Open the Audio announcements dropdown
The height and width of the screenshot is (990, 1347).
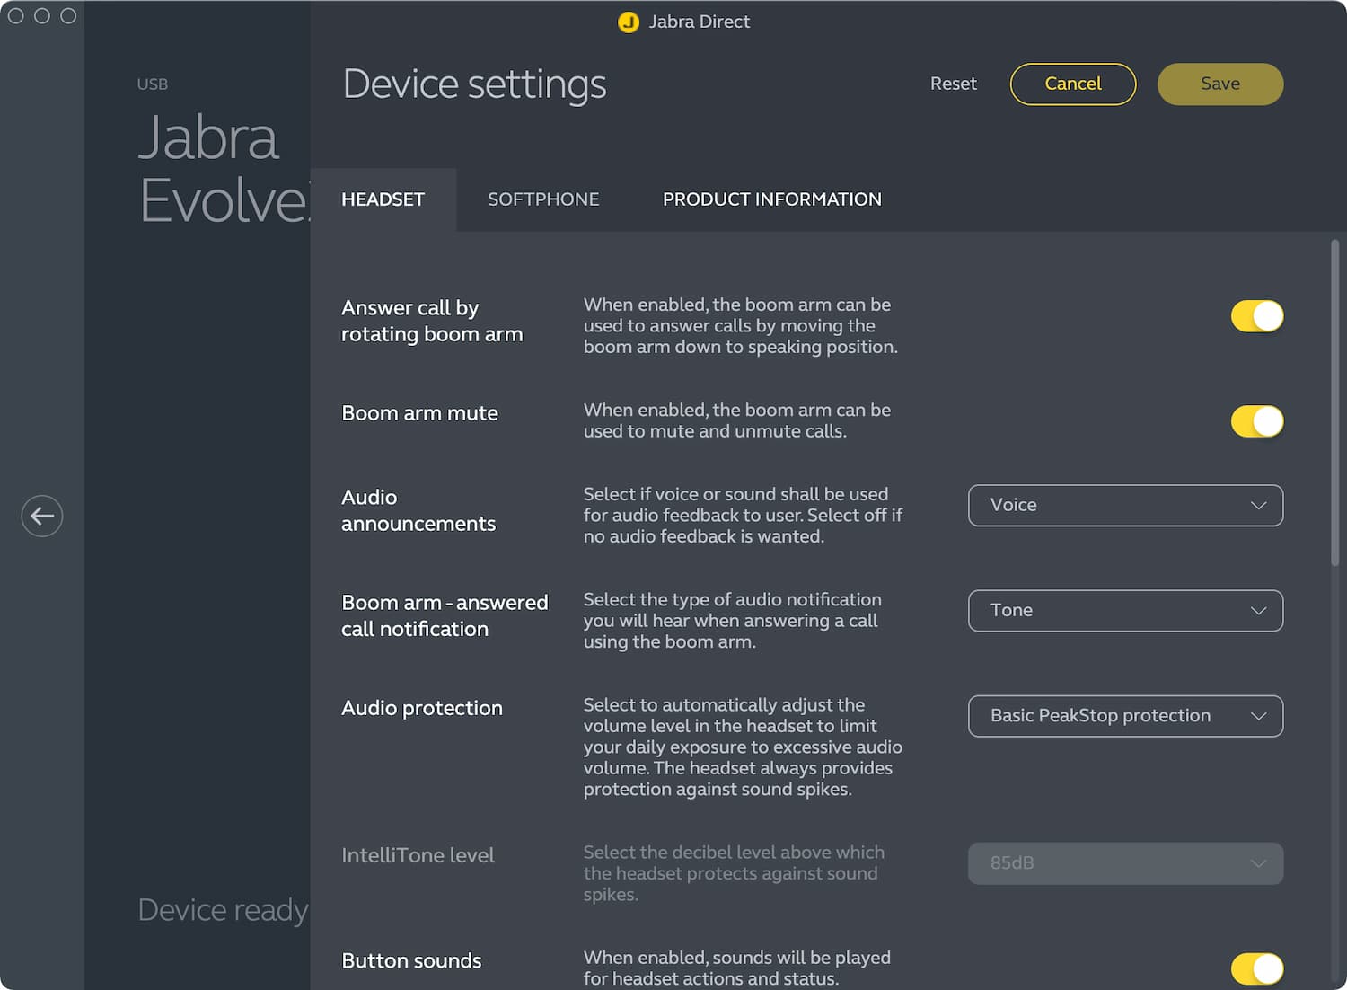(1124, 506)
